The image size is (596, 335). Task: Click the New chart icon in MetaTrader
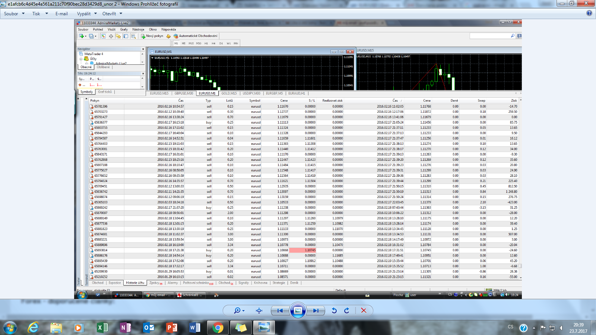pos(82,36)
